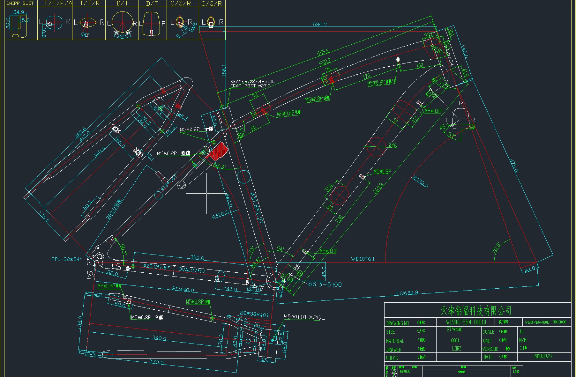Click the CHIPP SLOT cross-section diagram

[19, 24]
